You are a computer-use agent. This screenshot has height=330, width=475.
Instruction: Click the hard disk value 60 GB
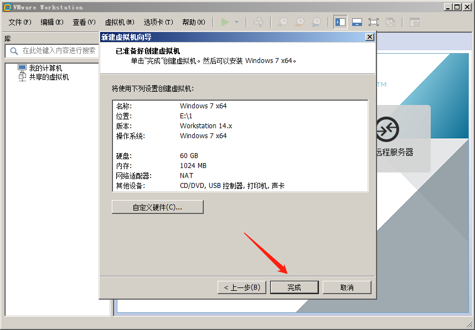(189, 156)
